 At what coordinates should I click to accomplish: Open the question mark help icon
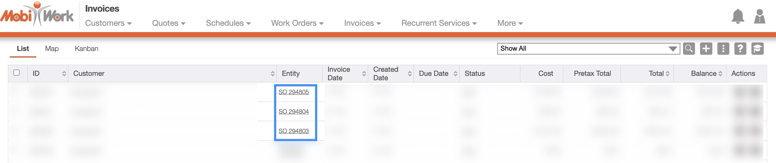click(x=740, y=49)
